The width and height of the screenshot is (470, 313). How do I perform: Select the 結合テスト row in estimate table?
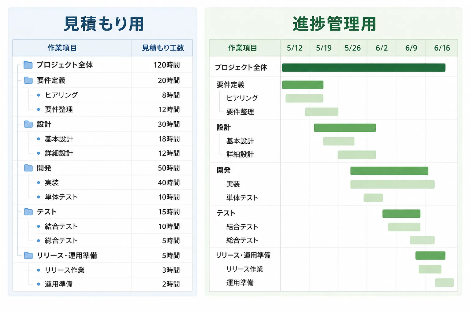103,226
